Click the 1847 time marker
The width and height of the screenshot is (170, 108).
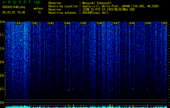tap(116, 23)
